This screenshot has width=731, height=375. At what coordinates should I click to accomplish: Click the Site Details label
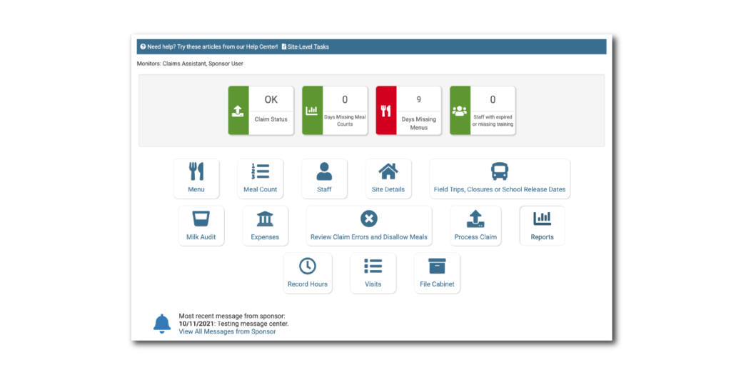388,189
